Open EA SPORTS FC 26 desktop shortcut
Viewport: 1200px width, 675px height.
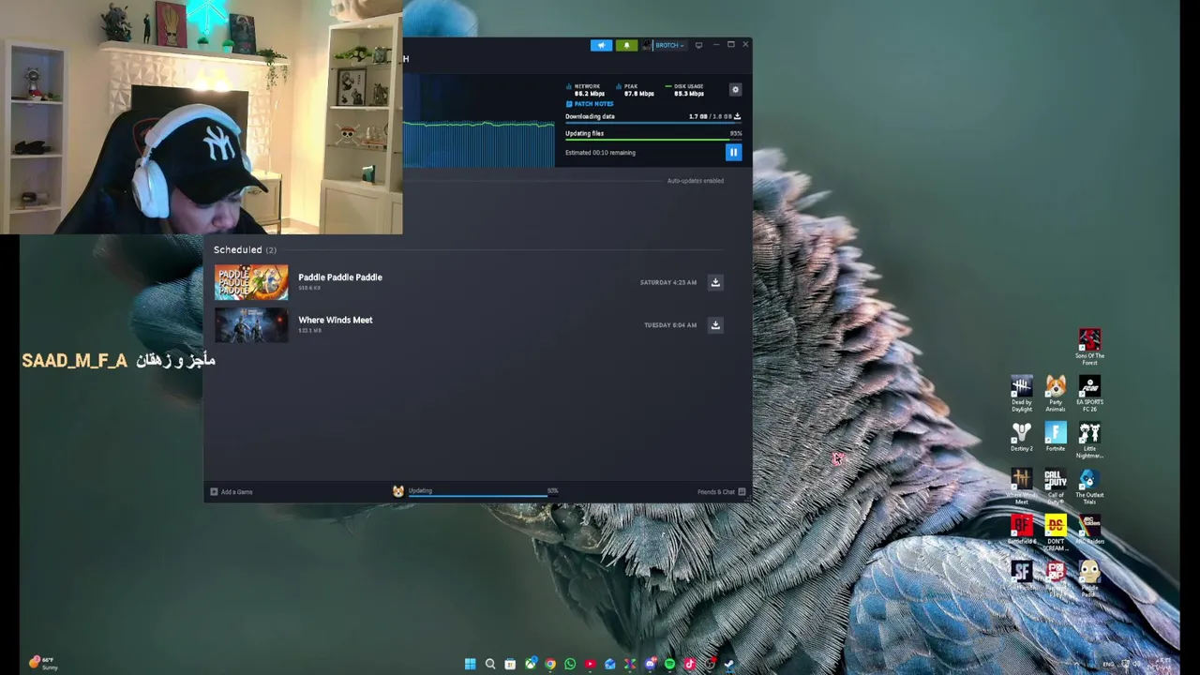click(x=1089, y=394)
